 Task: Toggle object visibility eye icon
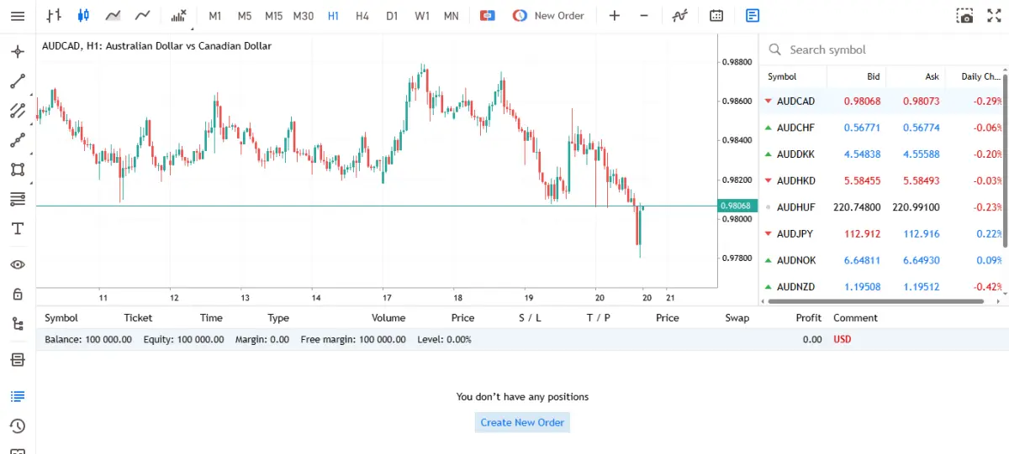tap(18, 264)
